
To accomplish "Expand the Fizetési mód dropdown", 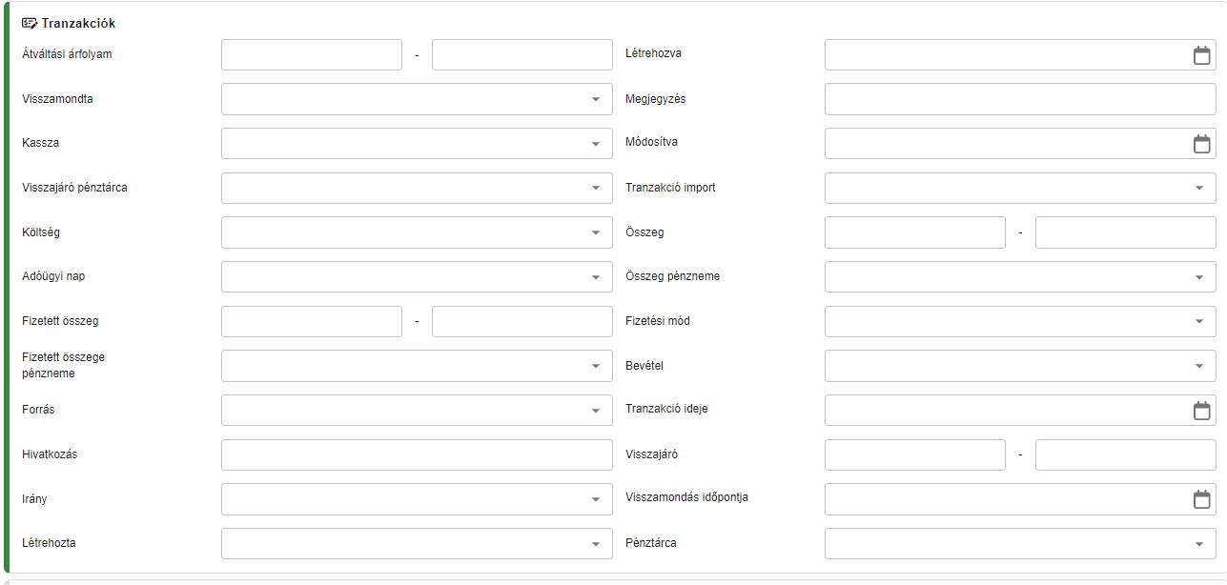I will click(x=1020, y=321).
